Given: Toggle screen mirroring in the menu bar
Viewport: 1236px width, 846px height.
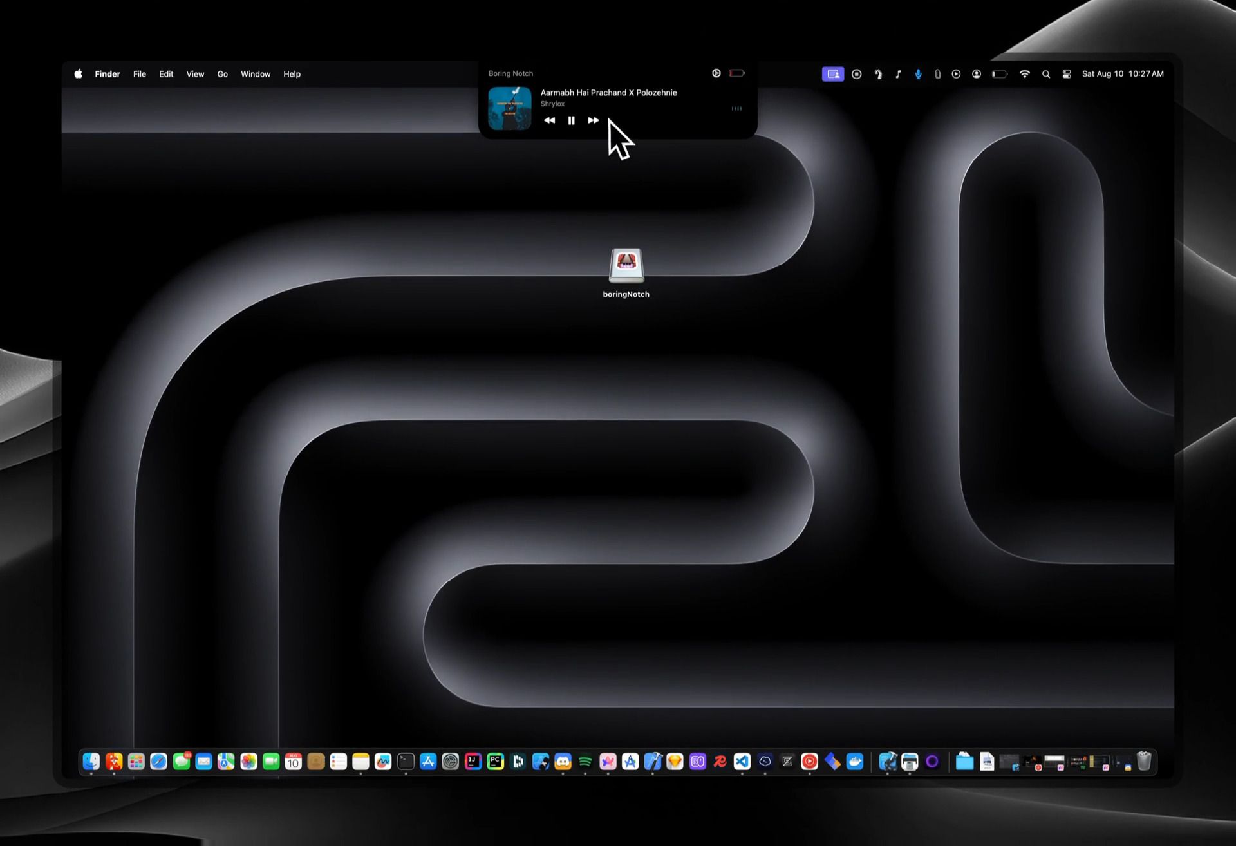Looking at the screenshot, I should (x=833, y=74).
